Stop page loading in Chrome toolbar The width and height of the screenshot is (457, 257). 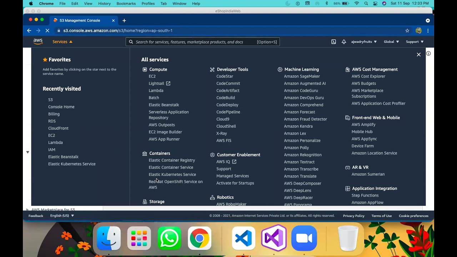(x=47, y=31)
